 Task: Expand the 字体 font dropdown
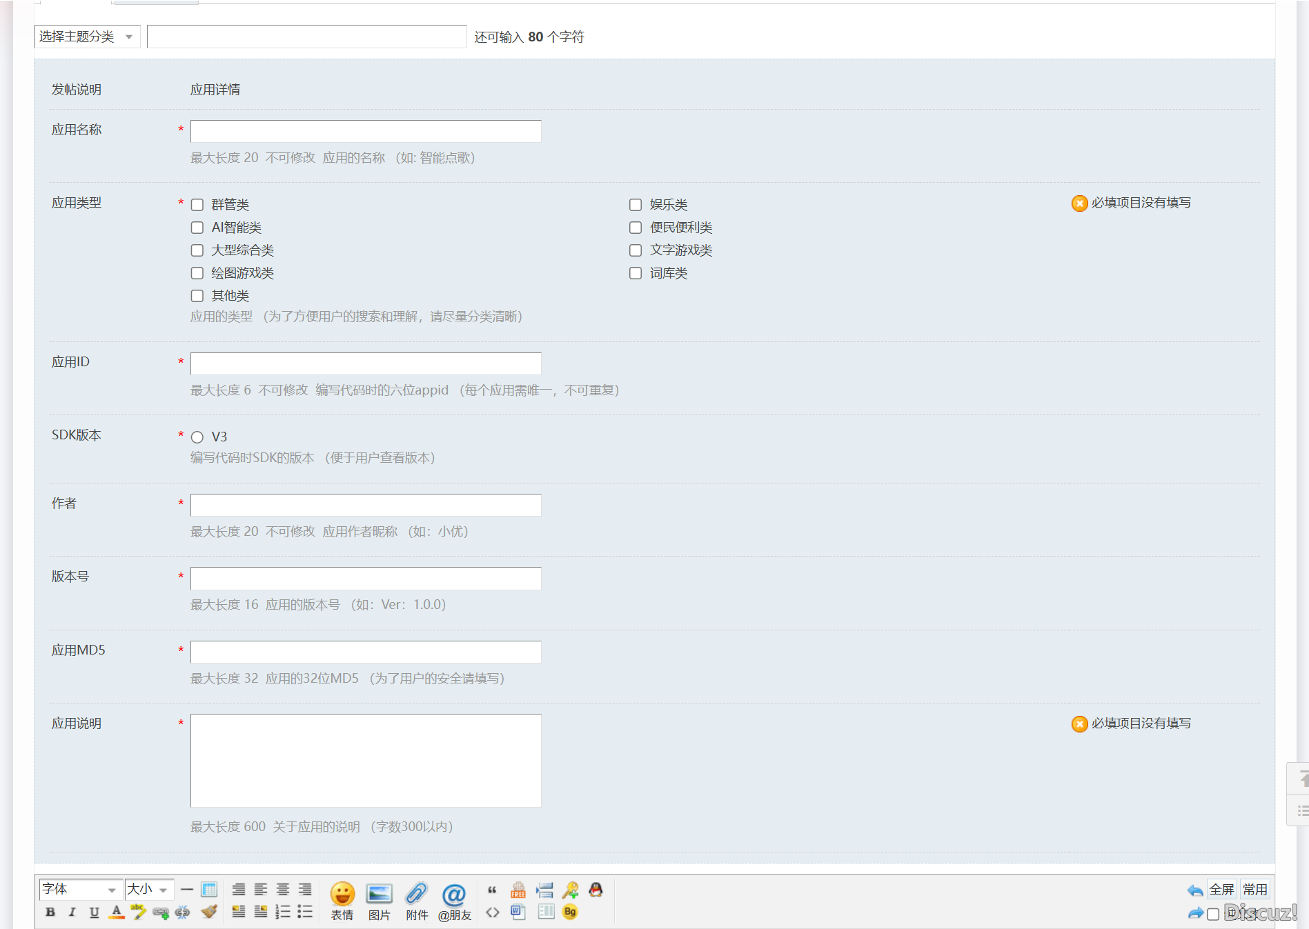coord(80,890)
